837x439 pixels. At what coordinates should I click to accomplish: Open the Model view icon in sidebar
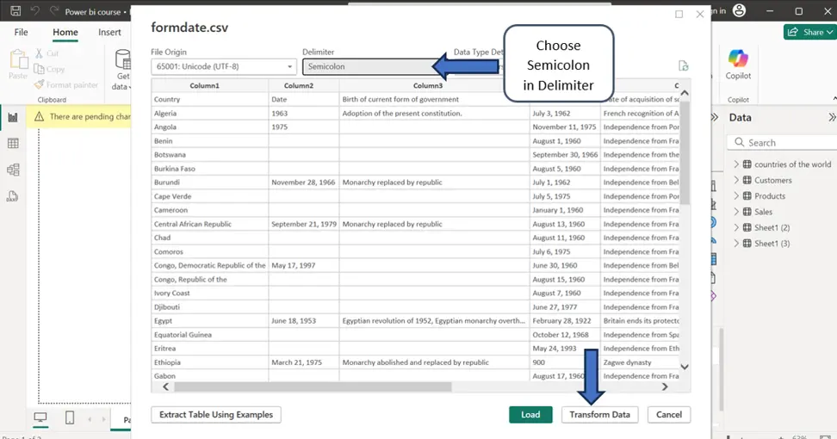[x=13, y=170]
